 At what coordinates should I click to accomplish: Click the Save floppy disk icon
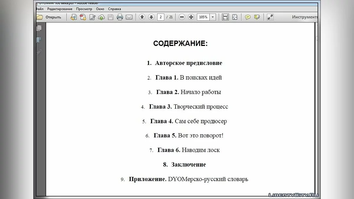tap(111, 17)
